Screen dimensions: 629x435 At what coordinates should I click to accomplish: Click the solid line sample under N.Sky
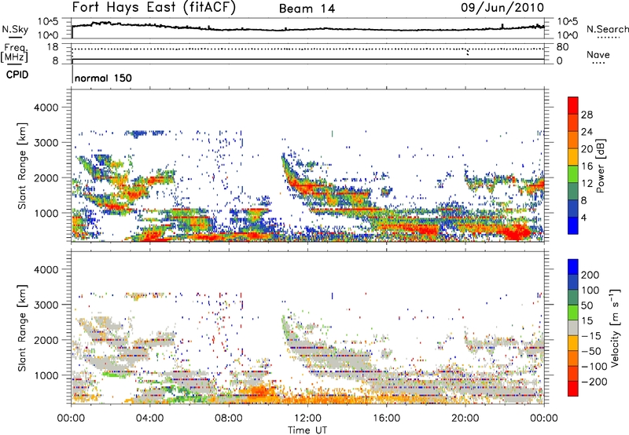[15, 37]
